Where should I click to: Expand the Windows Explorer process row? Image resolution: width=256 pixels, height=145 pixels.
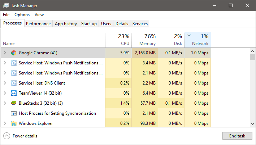(x=5, y=123)
